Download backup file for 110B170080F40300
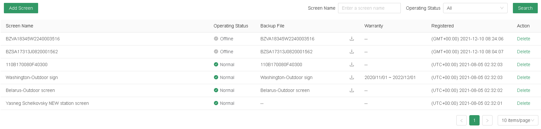This screenshot has height=129, width=541. 352,64
